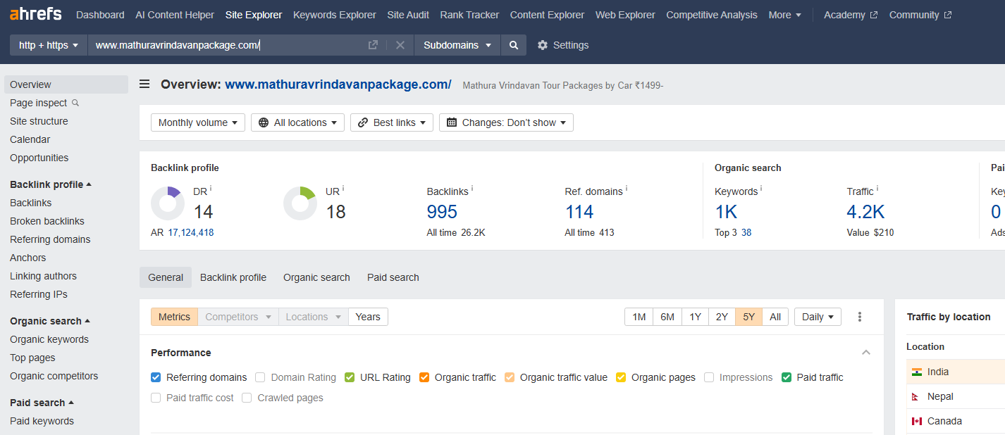
Task: Click the 995 backlinks count link
Action: [442, 212]
